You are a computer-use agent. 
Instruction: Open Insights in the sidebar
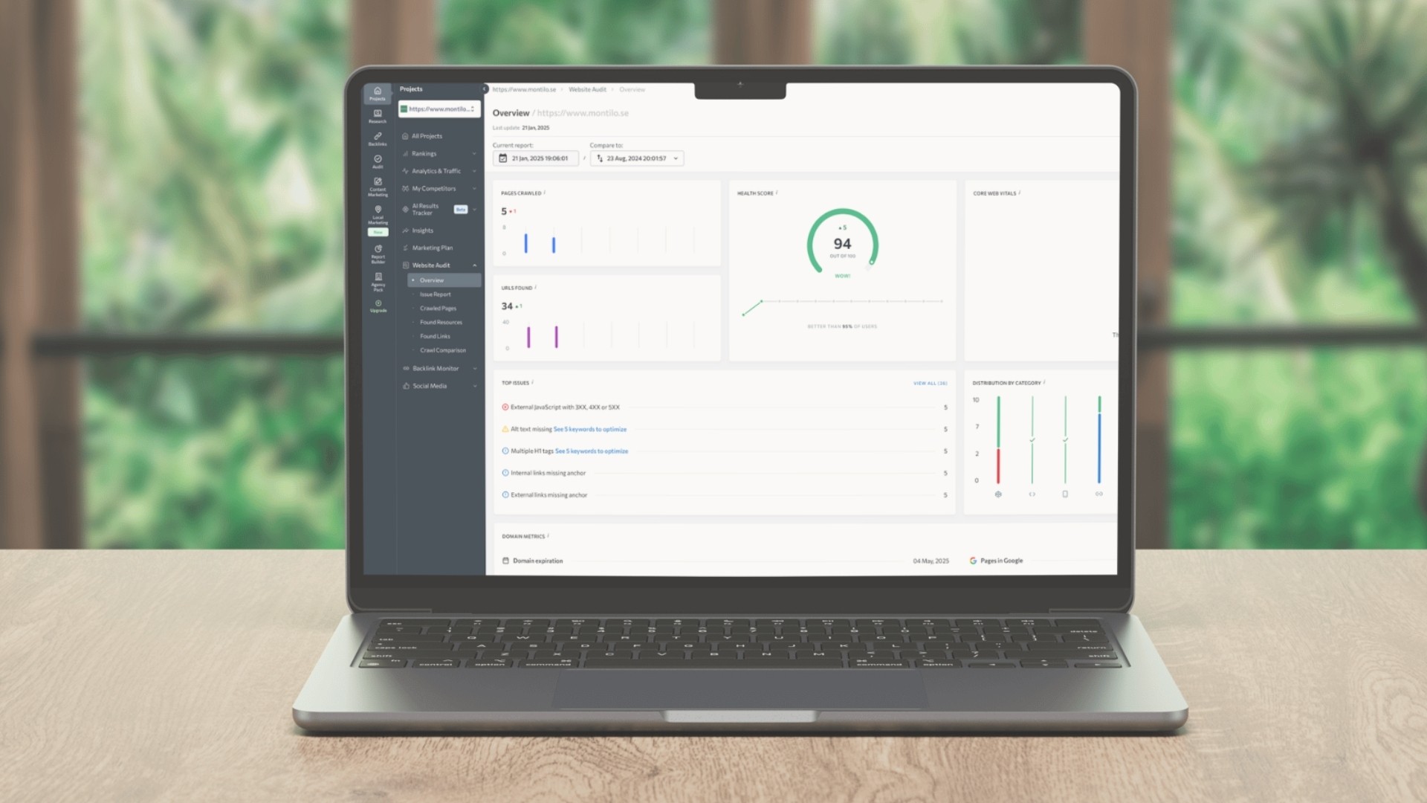point(422,230)
